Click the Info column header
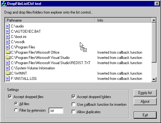The height and width of the screenshot is (123, 161). coord(123,20)
